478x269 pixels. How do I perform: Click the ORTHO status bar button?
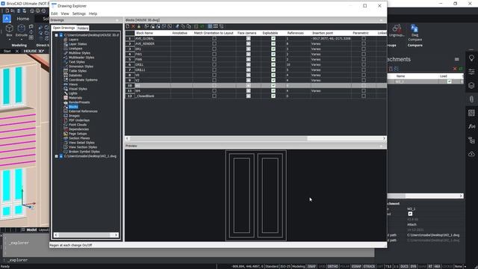332,267
